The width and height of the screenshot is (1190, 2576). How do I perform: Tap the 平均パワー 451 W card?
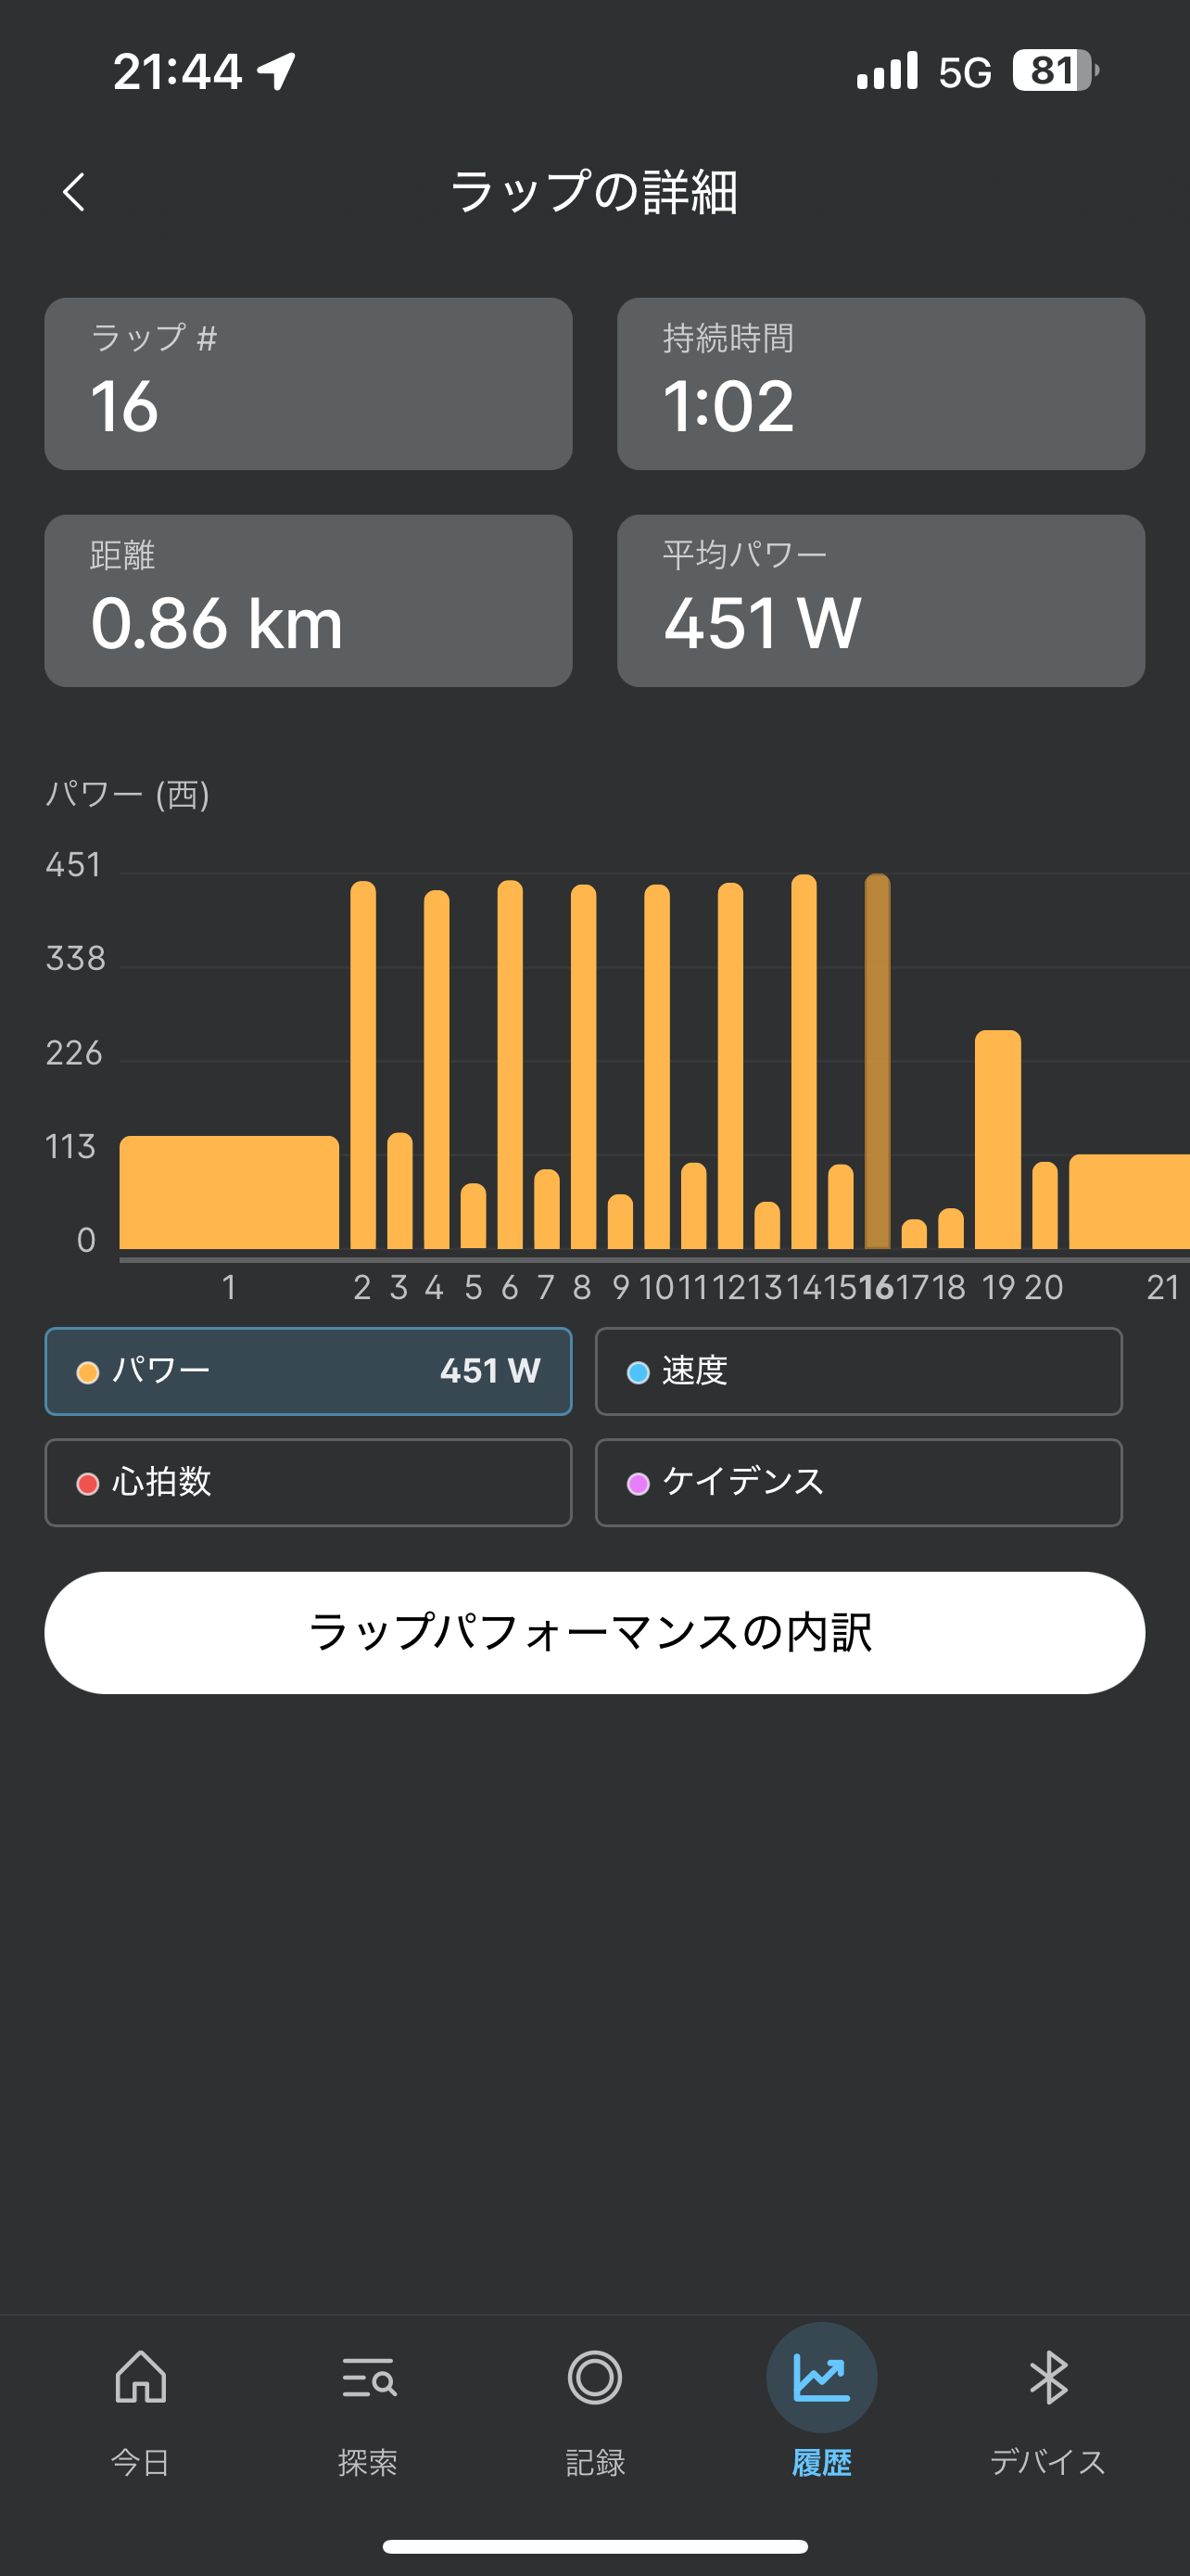[x=880, y=601]
